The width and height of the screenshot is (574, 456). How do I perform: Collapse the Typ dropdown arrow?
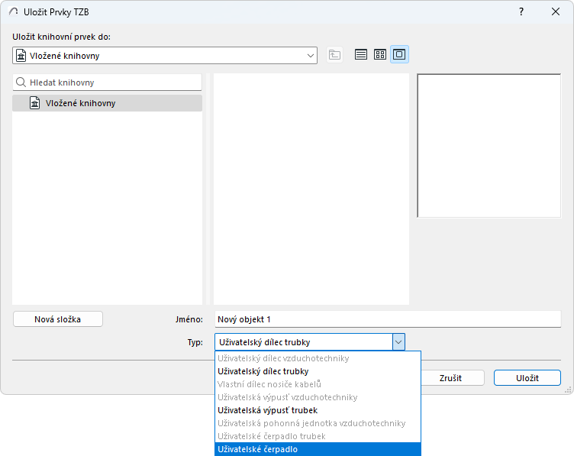pyautogui.click(x=398, y=342)
